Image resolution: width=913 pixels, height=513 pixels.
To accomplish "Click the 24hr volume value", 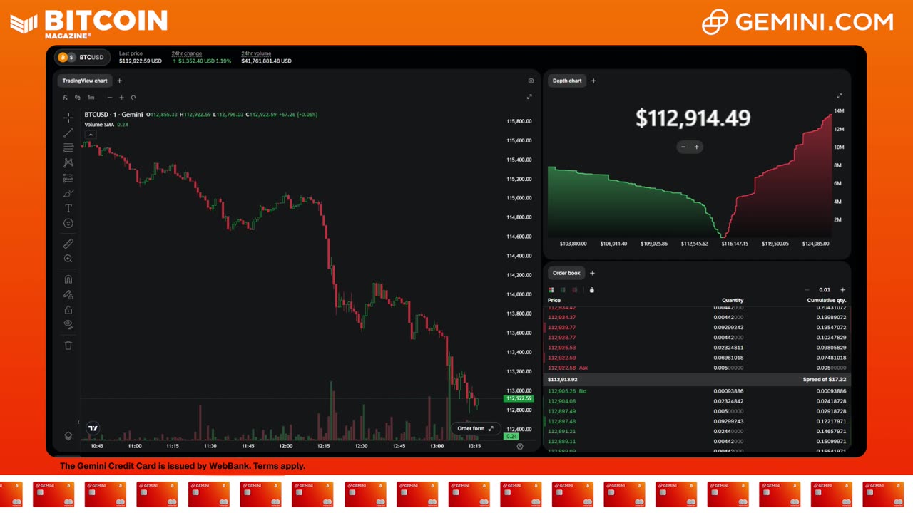I will (266, 61).
